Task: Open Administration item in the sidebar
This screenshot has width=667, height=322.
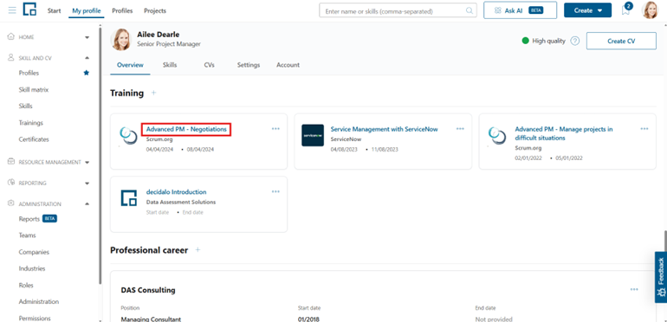Action: [39, 301]
